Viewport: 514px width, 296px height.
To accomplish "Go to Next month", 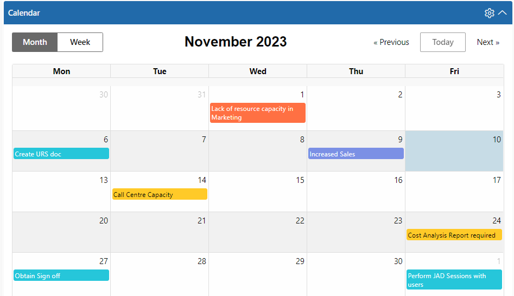I will point(488,42).
